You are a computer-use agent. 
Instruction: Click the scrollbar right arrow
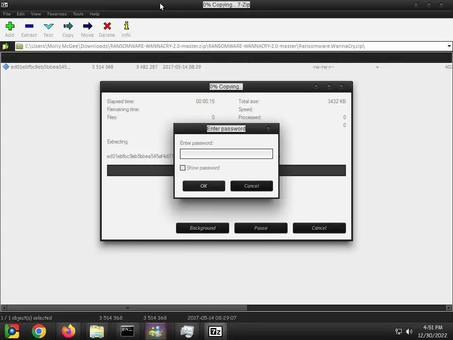pos(449,308)
